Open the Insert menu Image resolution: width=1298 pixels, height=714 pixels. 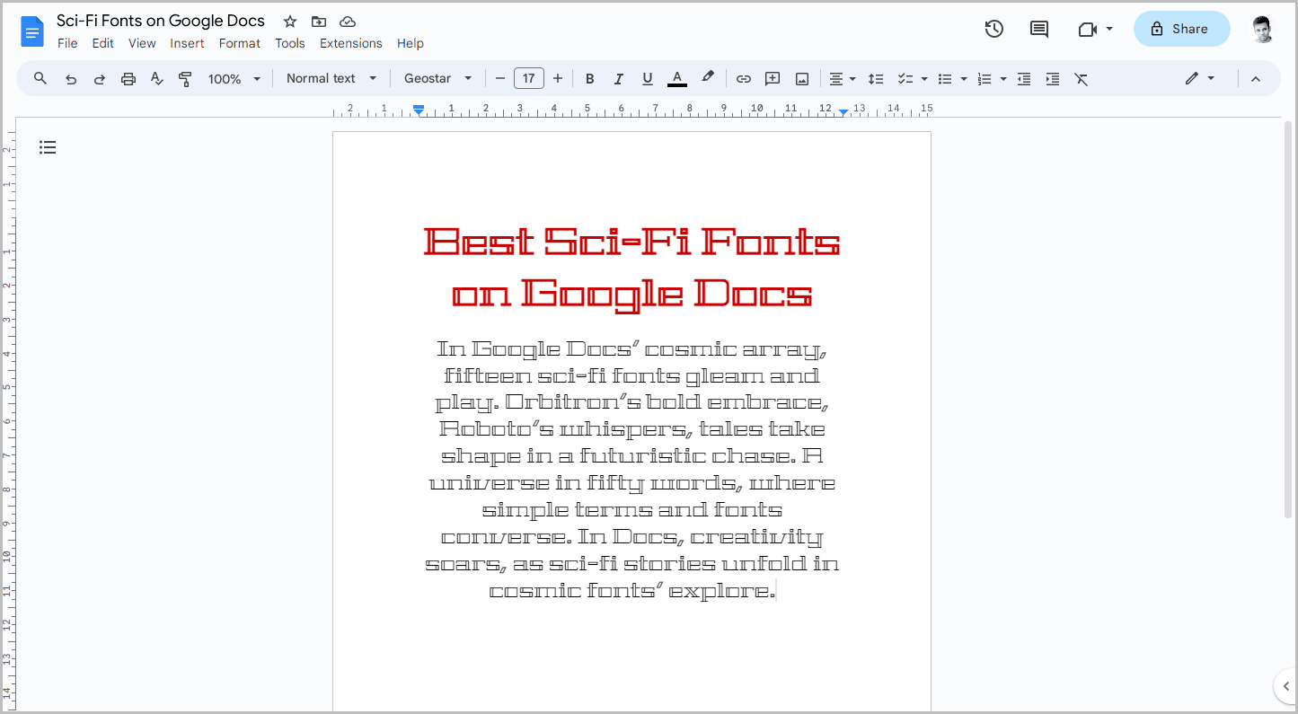(x=187, y=42)
